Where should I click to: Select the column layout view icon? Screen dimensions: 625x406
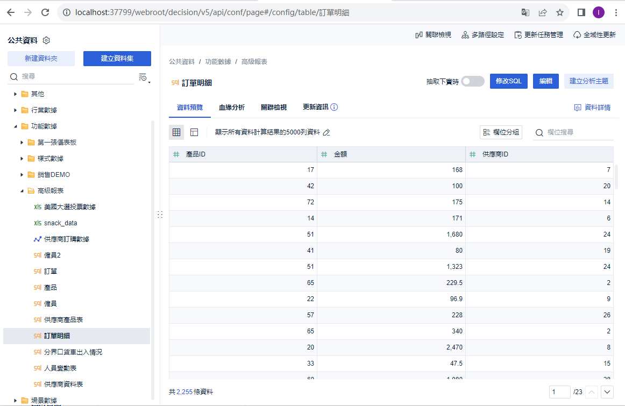click(194, 132)
